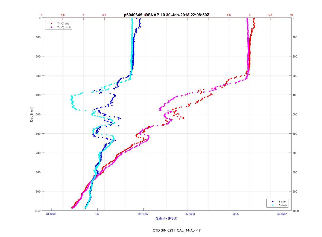Image resolution: width=322 pixels, height=237 pixels.
Task: Click depth tick 1000 on the left axis
Action: click(x=37, y=211)
